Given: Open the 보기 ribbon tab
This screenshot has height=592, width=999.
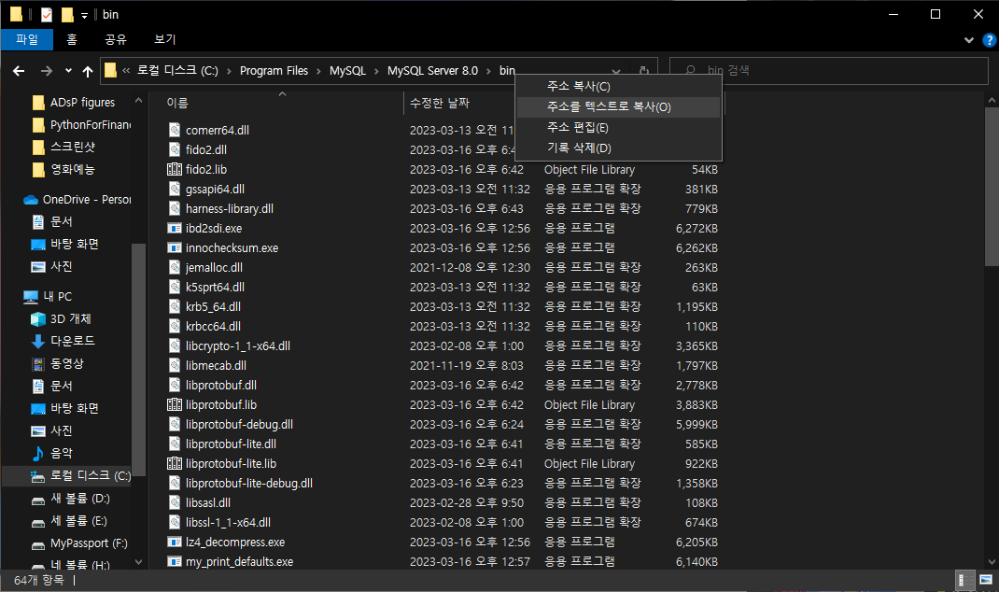Looking at the screenshot, I should click(165, 39).
